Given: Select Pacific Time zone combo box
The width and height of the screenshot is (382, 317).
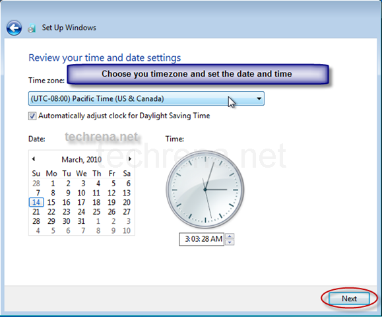Looking at the screenshot, I should coord(146,98).
